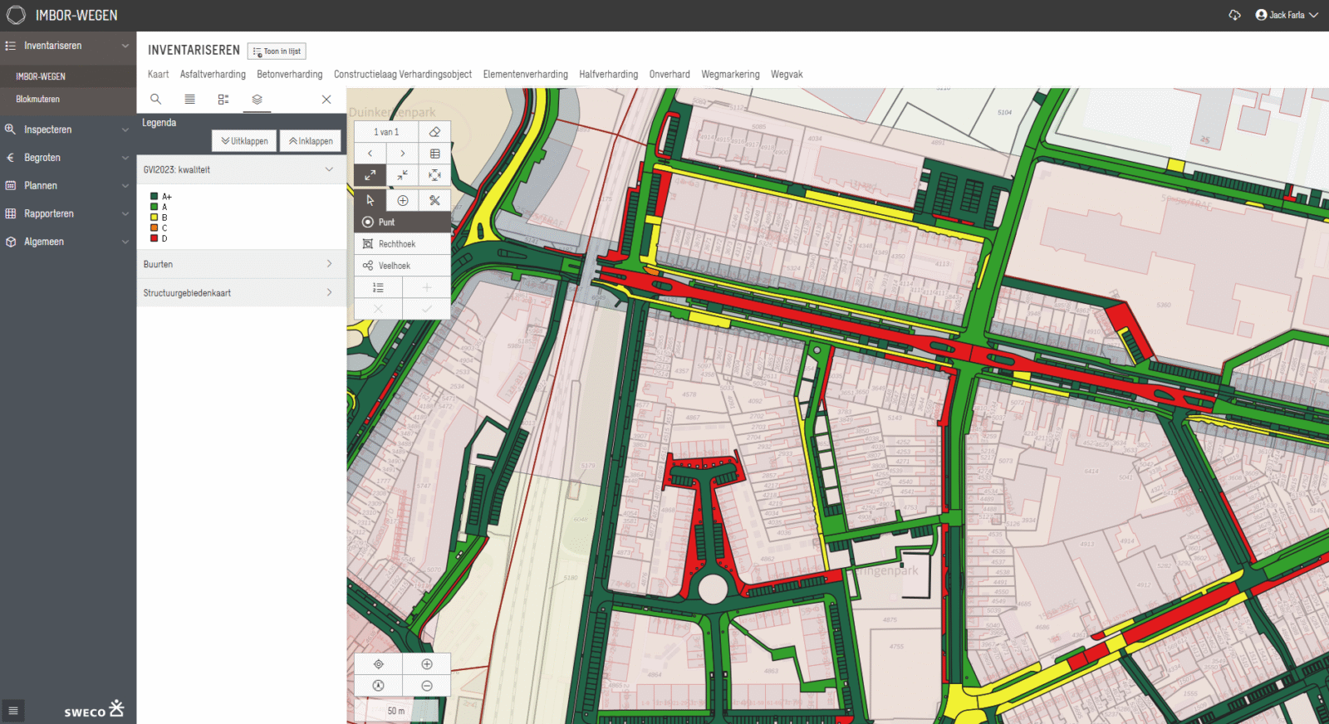Open the Asfaltverharding tab

click(213, 74)
